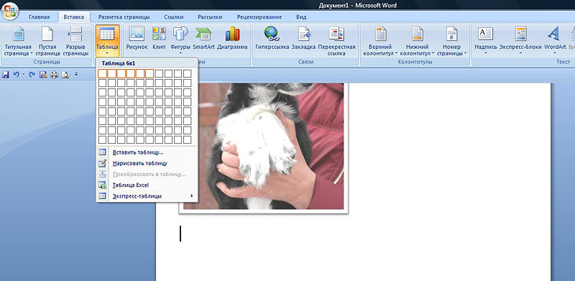
Task: Open the Разметка страницы tab
Action: (124, 17)
